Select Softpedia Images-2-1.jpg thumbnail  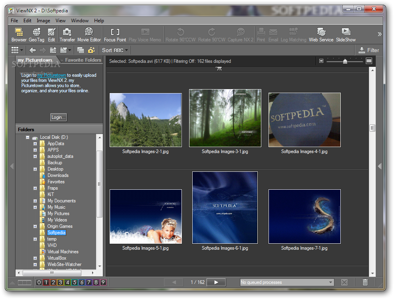click(146, 120)
